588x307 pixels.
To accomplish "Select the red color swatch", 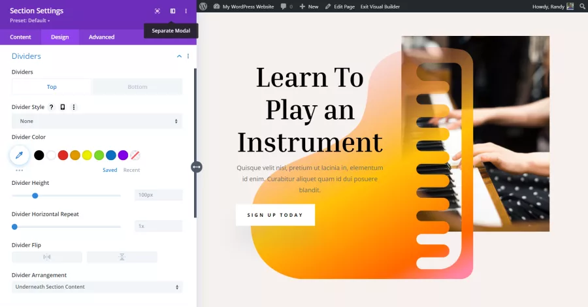I will (63, 155).
